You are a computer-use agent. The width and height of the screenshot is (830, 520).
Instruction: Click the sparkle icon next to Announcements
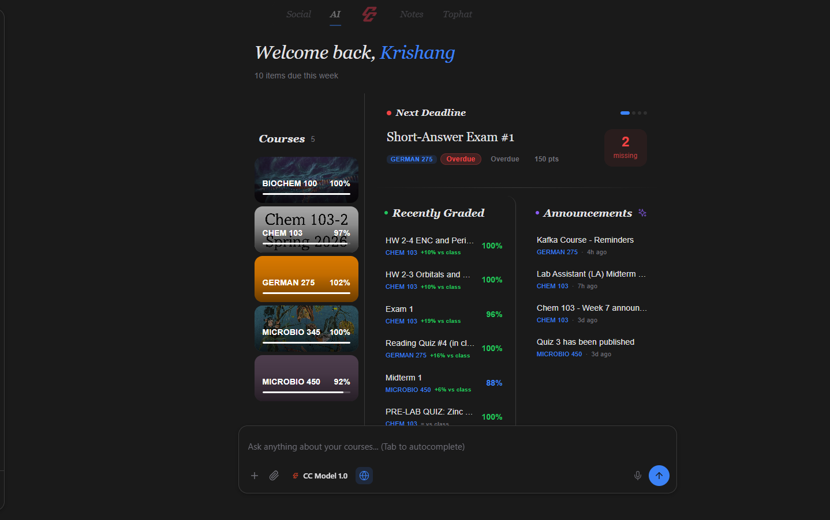point(642,213)
